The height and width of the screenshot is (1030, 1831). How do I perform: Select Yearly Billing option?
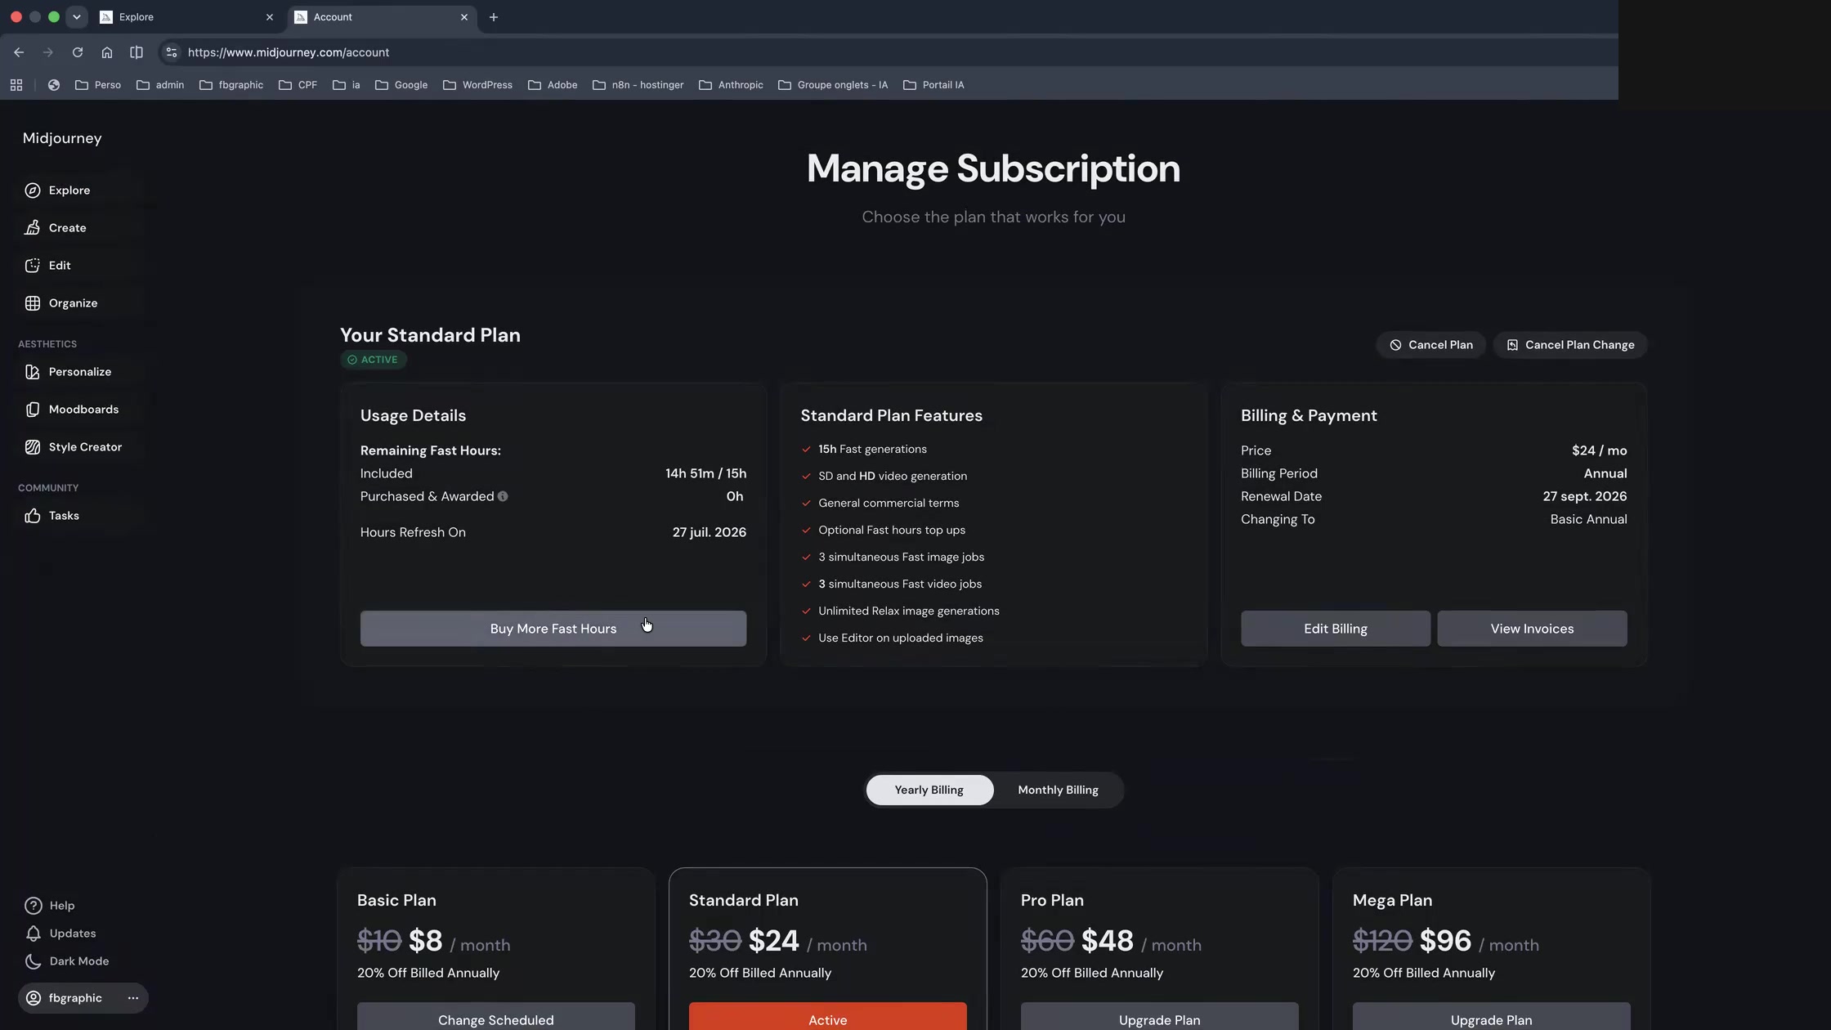tap(929, 790)
